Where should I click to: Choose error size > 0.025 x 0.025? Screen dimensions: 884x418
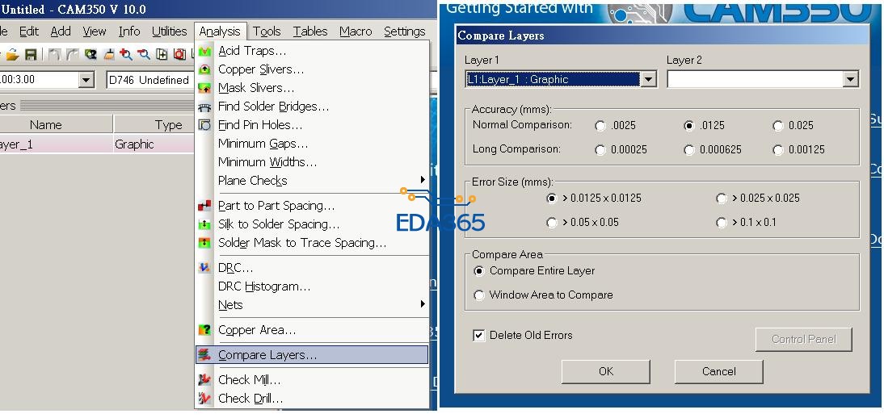[722, 199]
